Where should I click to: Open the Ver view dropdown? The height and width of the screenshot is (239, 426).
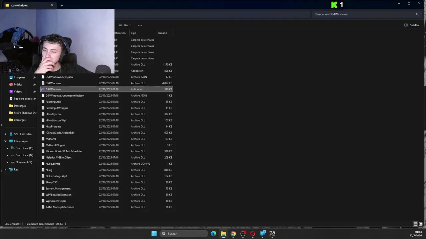pyautogui.click(x=125, y=25)
